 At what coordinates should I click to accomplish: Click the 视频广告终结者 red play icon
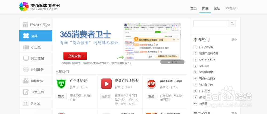pyautogui.click(x=106, y=84)
